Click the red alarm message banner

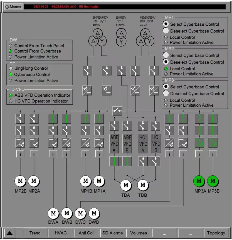click(x=125, y=7)
